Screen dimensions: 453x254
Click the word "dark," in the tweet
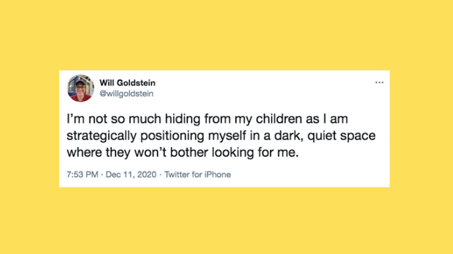(x=289, y=136)
